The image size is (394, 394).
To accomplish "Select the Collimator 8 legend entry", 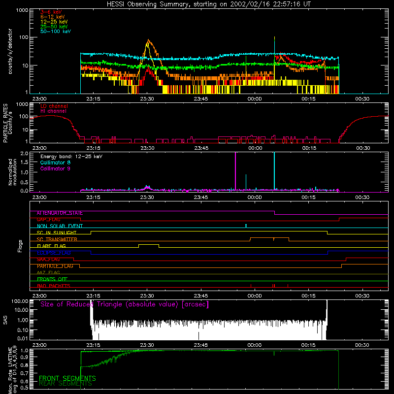I will click(55, 163).
